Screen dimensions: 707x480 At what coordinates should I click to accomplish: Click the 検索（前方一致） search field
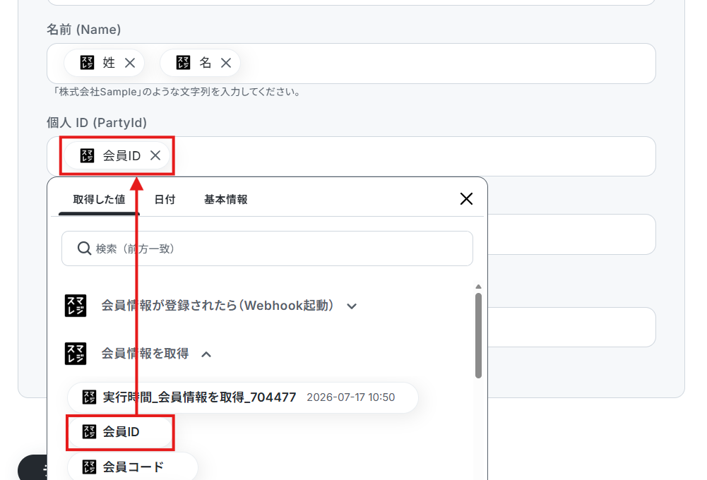(x=267, y=248)
